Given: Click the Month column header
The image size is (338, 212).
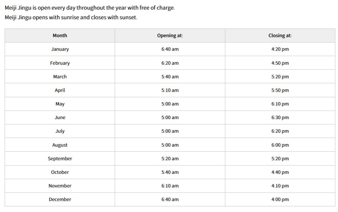Looking at the screenshot, I should 60,35.
